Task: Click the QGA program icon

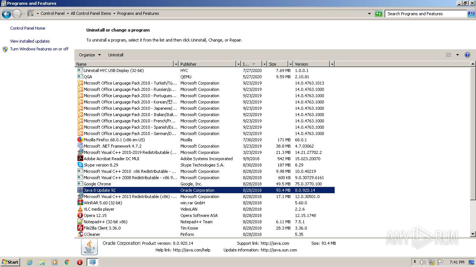Action: pos(80,77)
